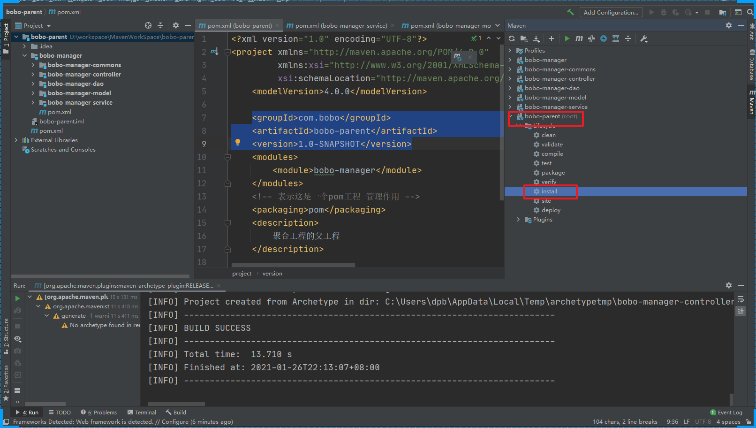The width and height of the screenshot is (756, 428).
Task: Expand bobo-manager-model in Maven panel
Action: pyautogui.click(x=510, y=97)
